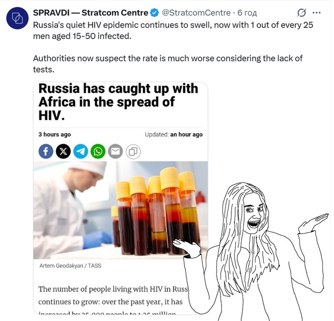Share article via Telegram icon
The image size is (334, 321).
click(x=81, y=151)
